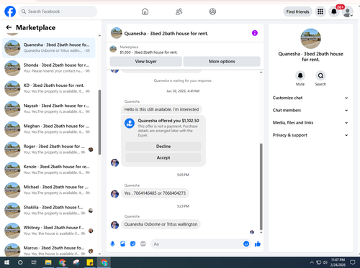
Task: Click the chat messages scrollbar
Action: click(x=261, y=187)
